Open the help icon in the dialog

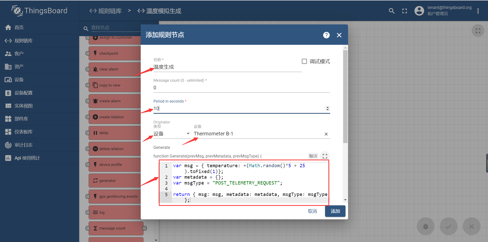tap(326, 35)
